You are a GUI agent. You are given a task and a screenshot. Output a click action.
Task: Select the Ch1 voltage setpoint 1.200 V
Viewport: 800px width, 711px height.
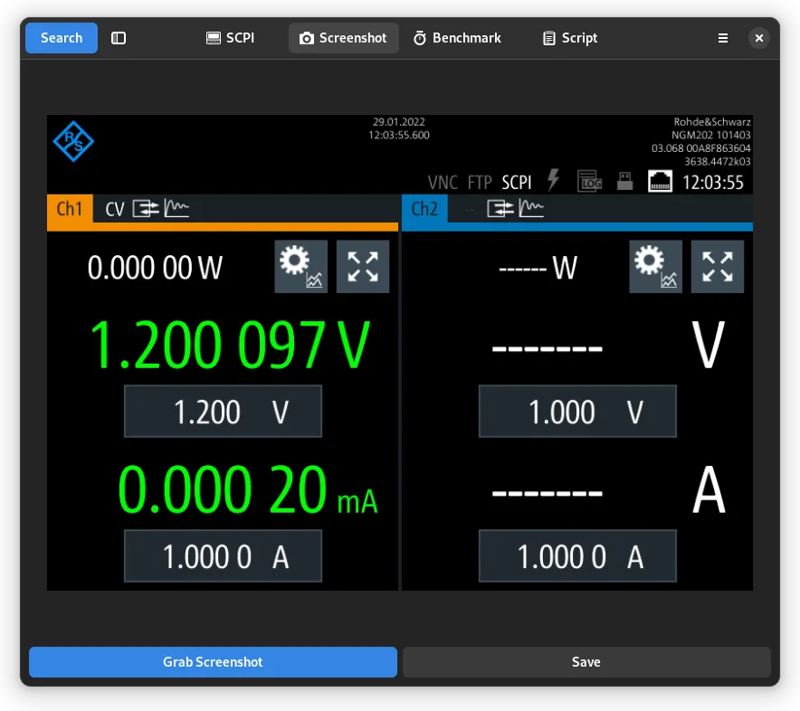click(x=223, y=412)
